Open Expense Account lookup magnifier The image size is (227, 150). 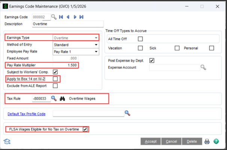[203, 67]
